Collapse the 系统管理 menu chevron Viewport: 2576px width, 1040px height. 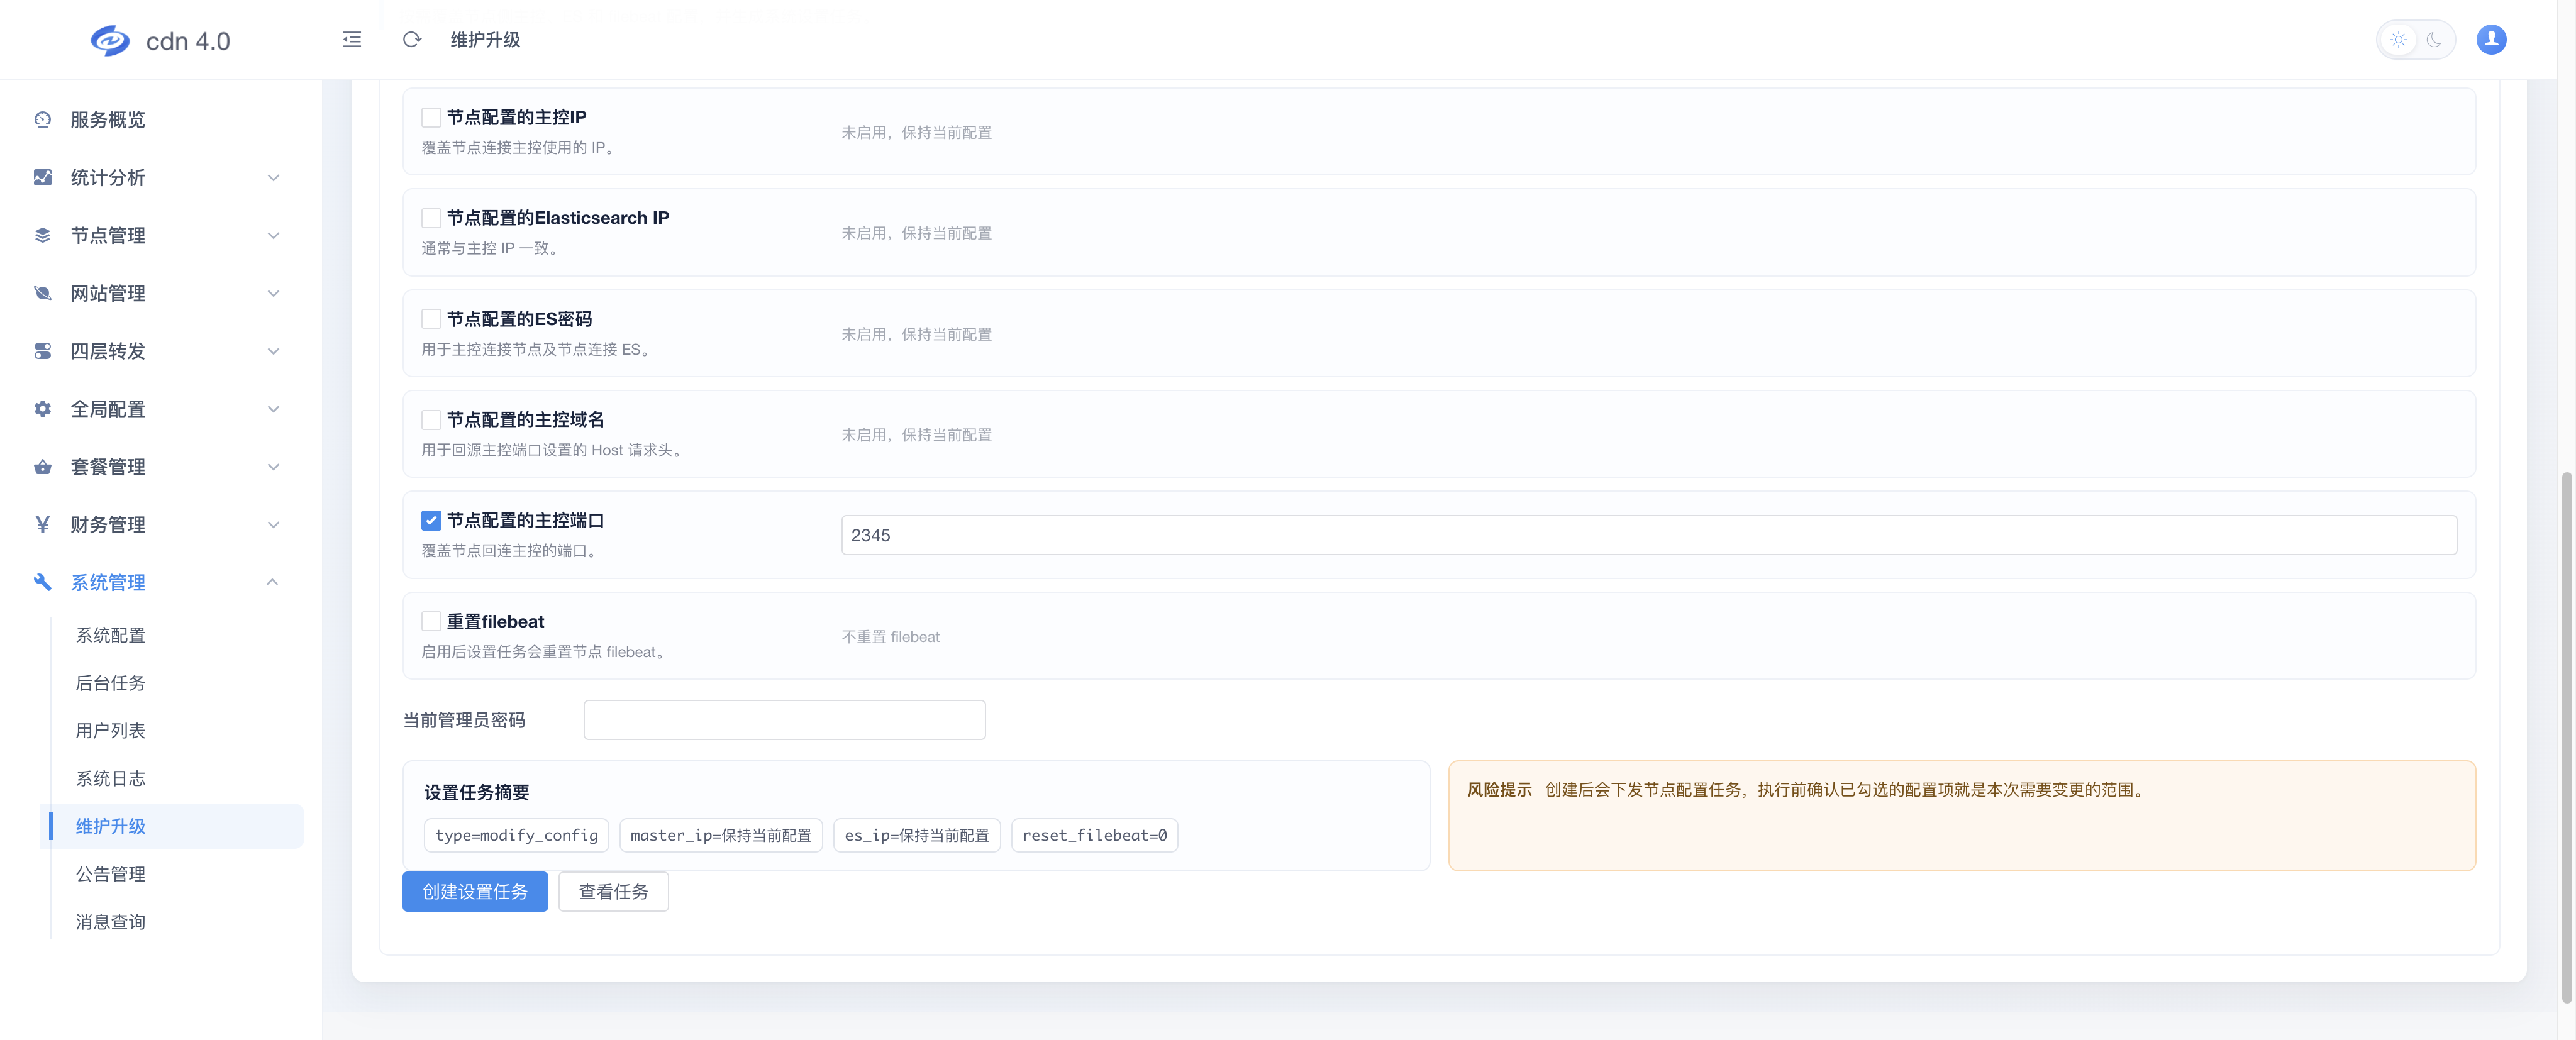tap(273, 582)
